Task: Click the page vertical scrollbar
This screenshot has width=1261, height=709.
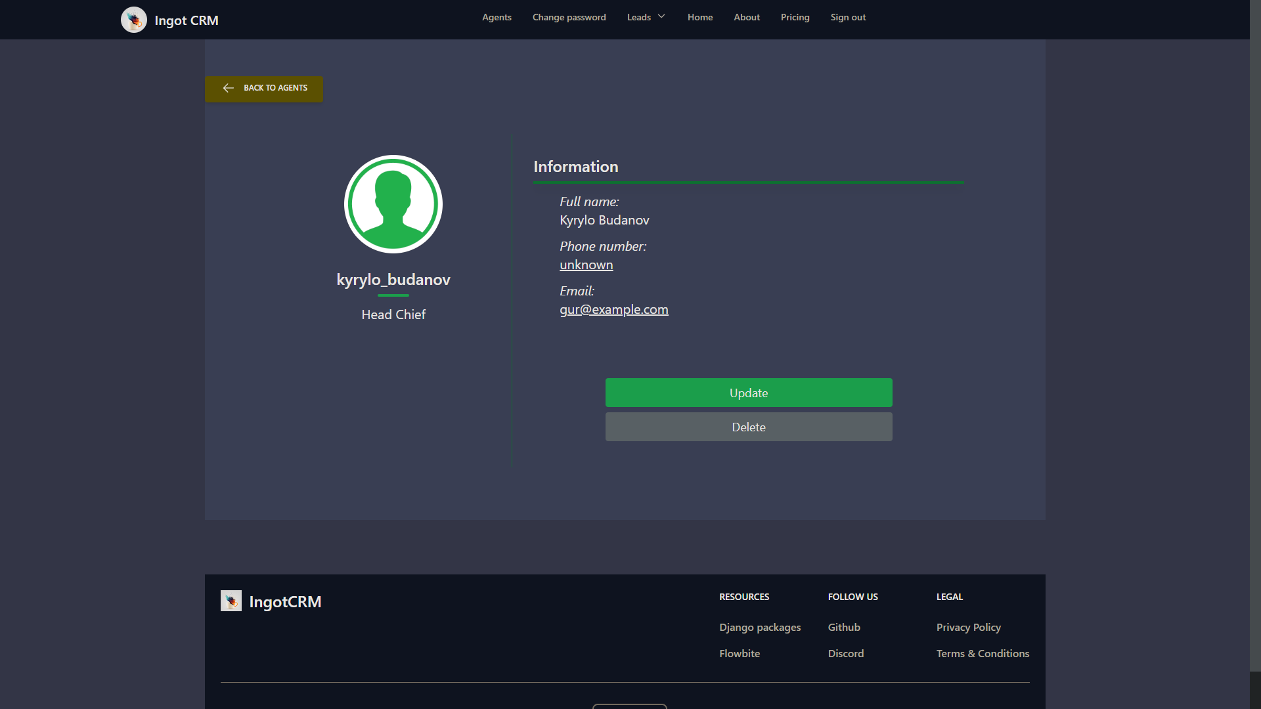Action: pyautogui.click(x=1255, y=354)
